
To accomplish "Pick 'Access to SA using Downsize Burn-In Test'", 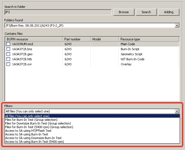I will pyautogui.click(x=33, y=138).
